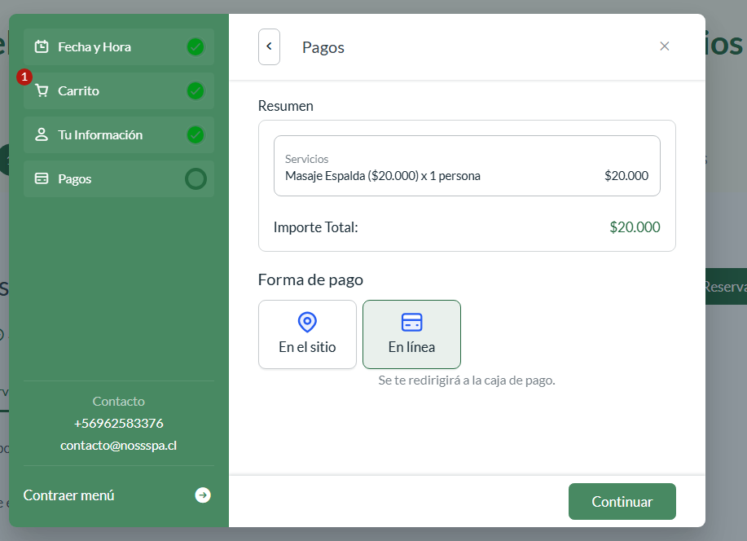Image resolution: width=747 pixels, height=541 pixels.
Task: Call the phone number +56962583376
Action: coord(118,424)
